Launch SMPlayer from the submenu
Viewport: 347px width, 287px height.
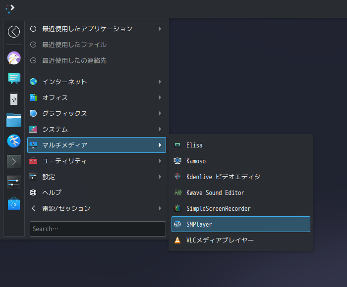coord(241,224)
